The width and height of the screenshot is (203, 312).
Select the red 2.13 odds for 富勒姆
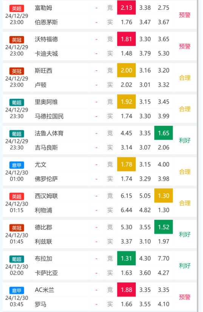pyautogui.click(x=126, y=8)
